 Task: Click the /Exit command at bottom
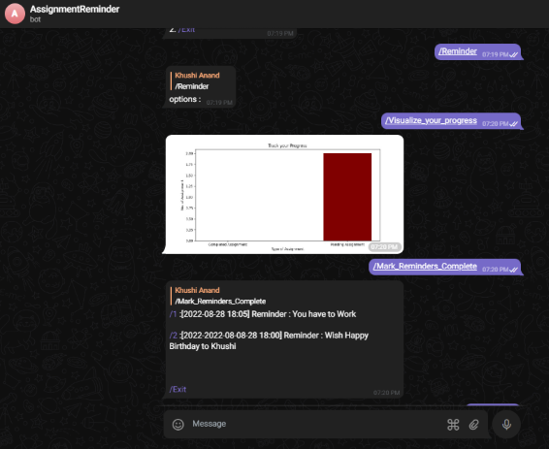point(178,389)
